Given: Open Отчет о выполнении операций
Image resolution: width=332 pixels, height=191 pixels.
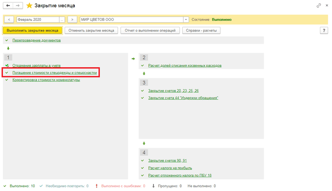Looking at the screenshot, I should pyautogui.click(x=150, y=31).
